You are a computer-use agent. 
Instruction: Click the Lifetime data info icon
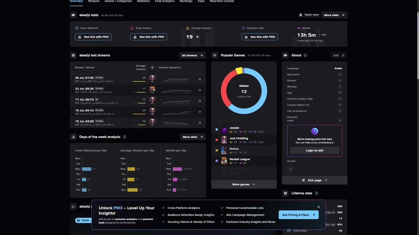(x=317, y=193)
